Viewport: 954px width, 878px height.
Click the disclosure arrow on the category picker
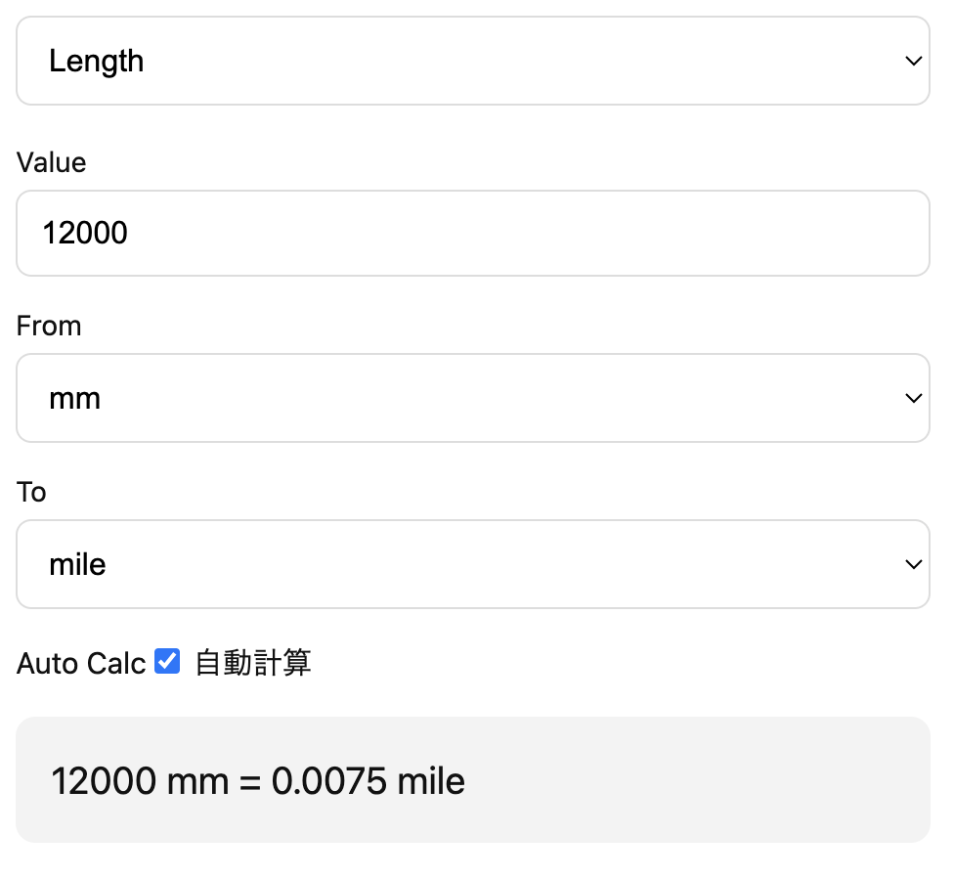click(x=914, y=61)
